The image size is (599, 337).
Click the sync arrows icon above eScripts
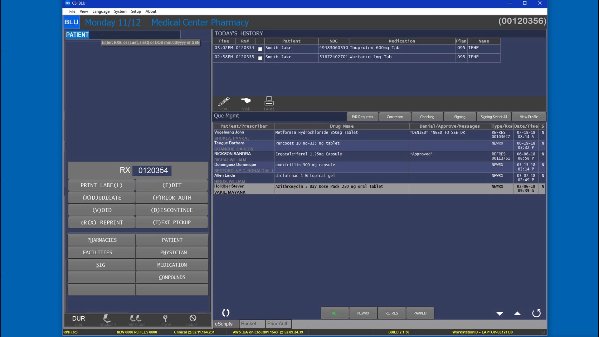(x=226, y=313)
